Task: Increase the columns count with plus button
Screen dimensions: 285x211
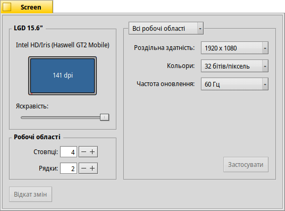Action: 93,152
